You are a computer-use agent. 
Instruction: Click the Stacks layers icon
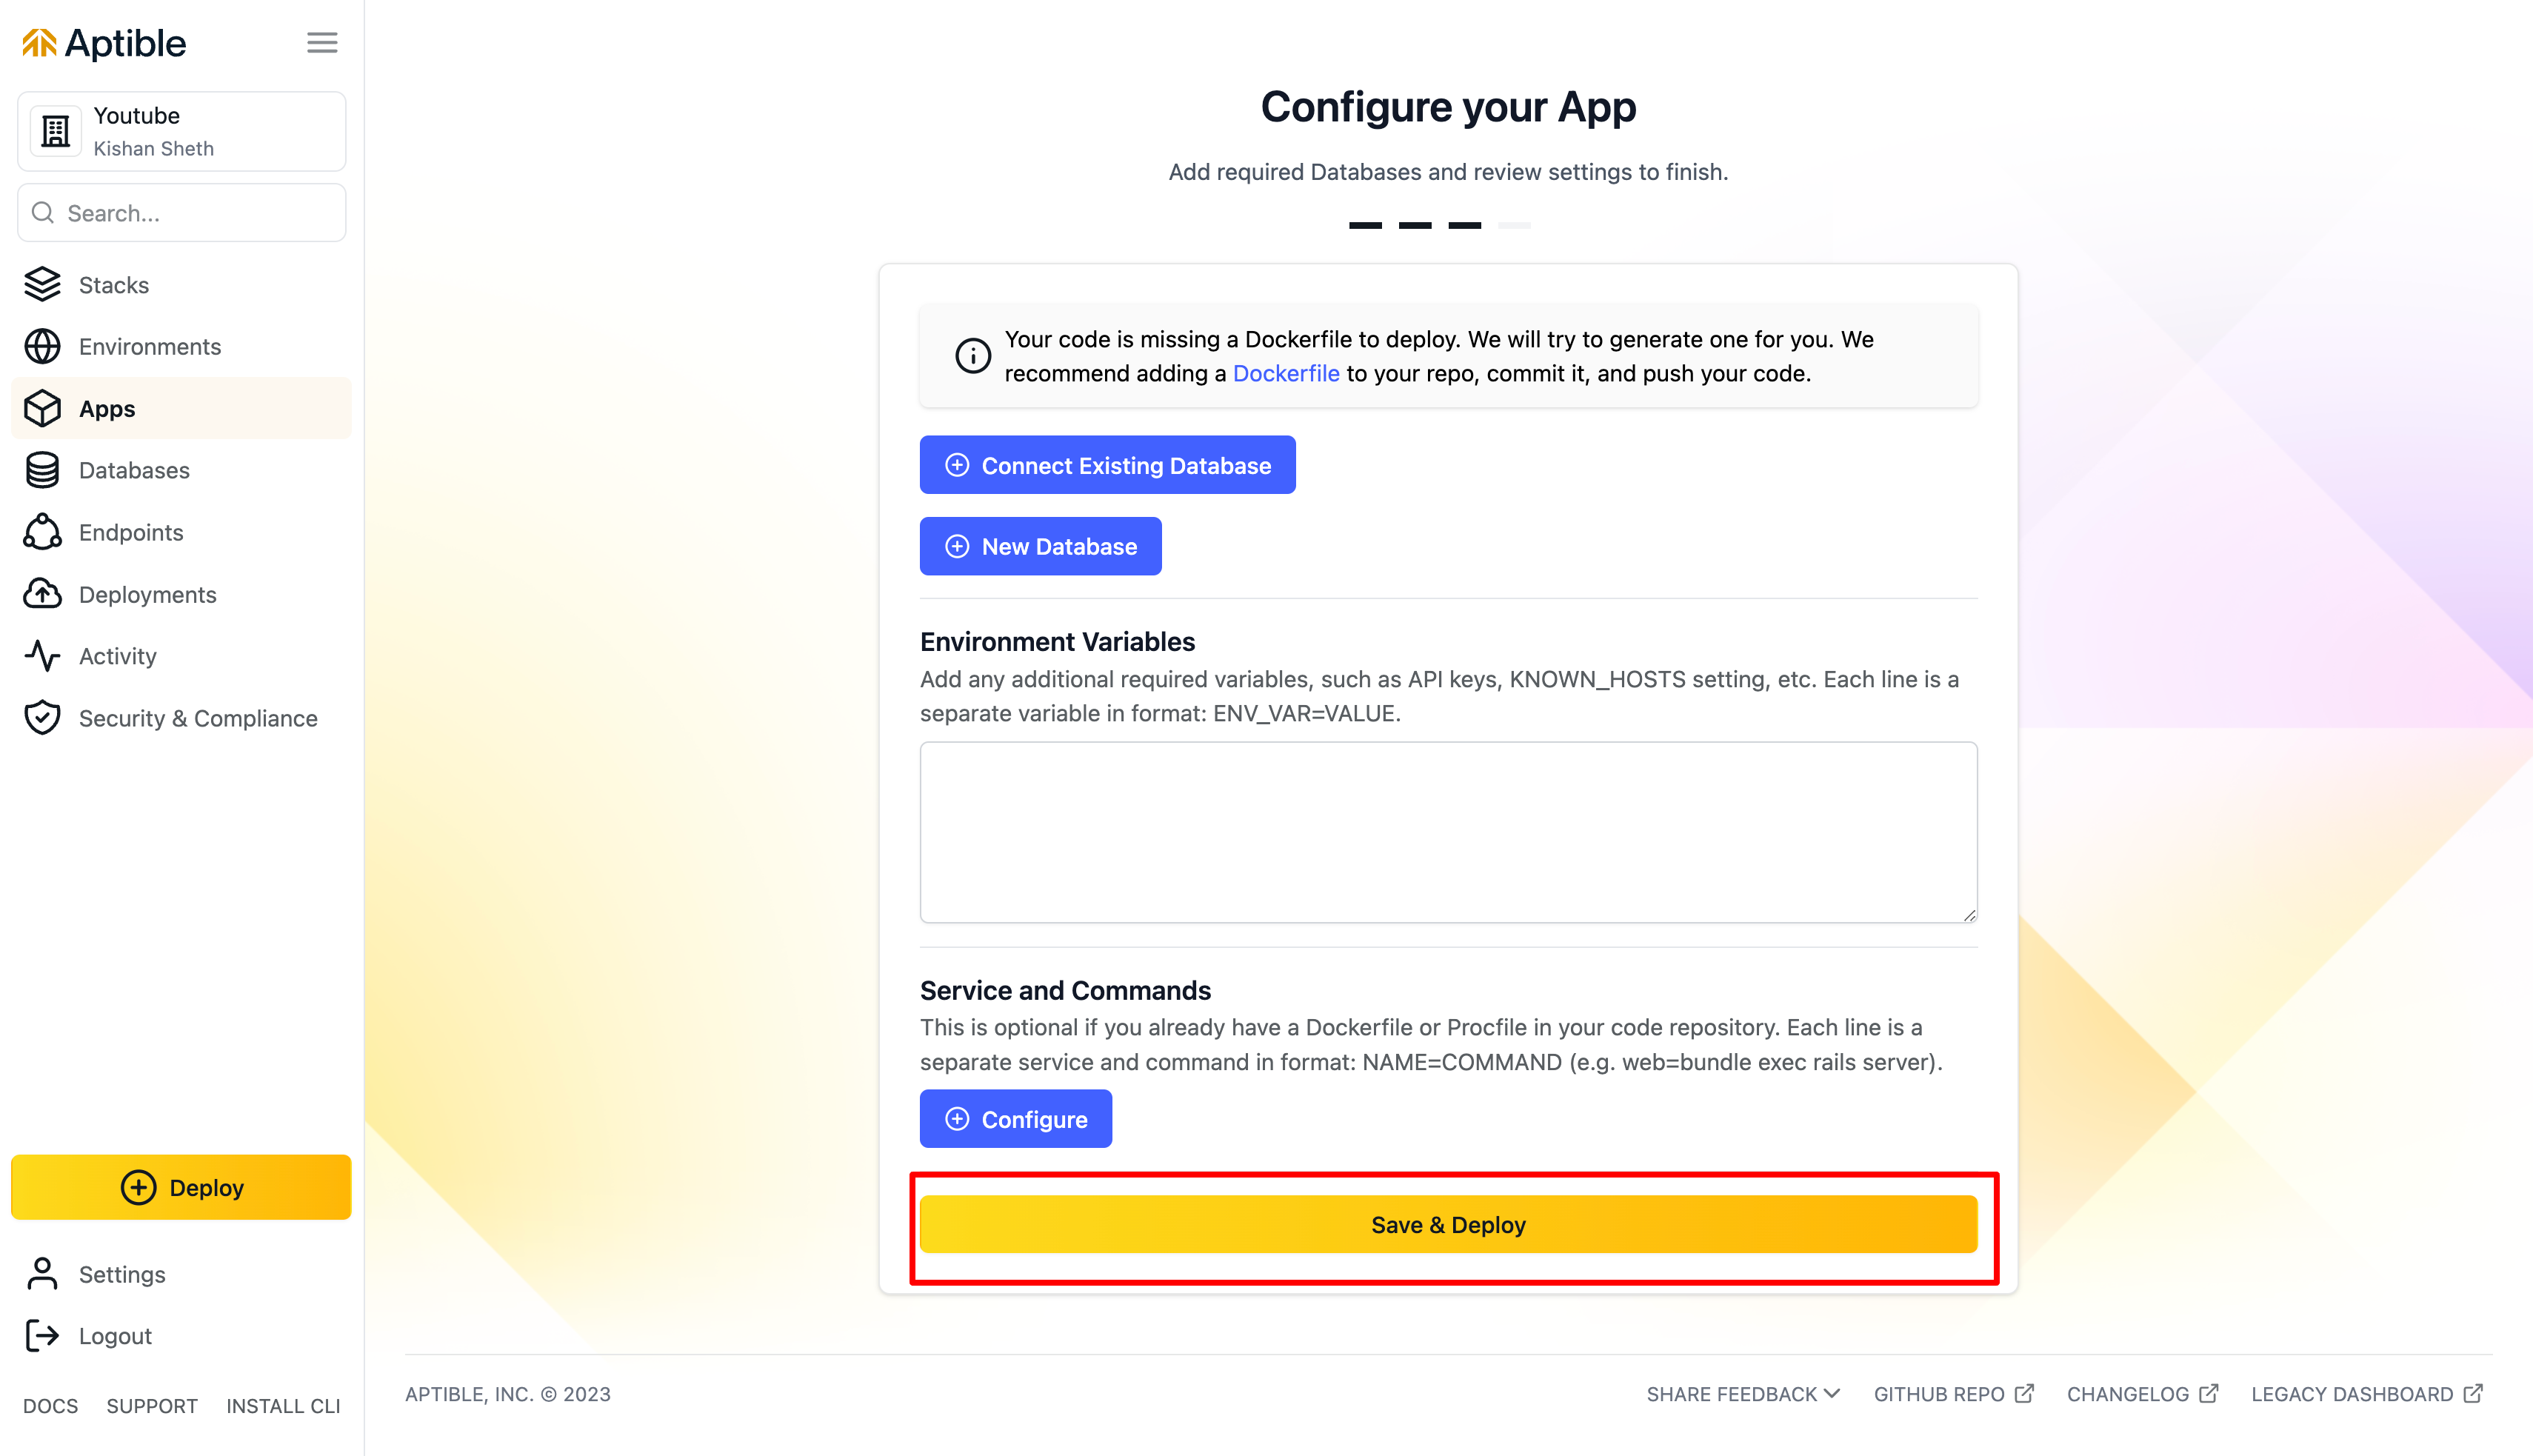pos(42,285)
